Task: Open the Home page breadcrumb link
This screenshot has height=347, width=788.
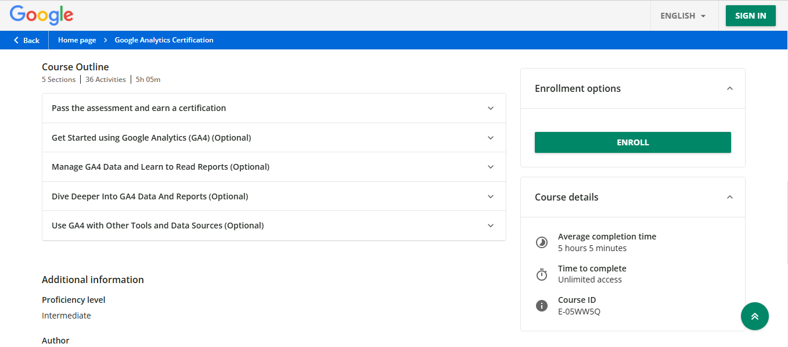Action: click(x=77, y=40)
